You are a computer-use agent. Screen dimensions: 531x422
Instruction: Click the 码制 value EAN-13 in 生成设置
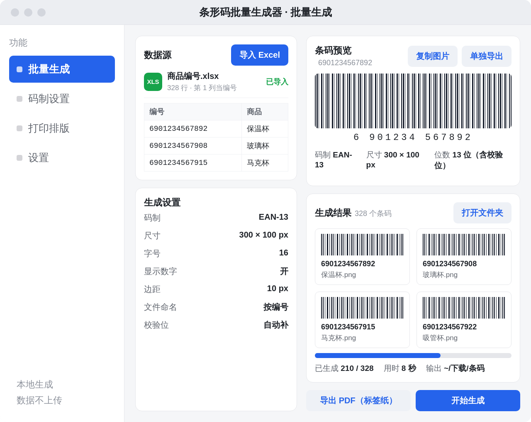[x=273, y=217]
